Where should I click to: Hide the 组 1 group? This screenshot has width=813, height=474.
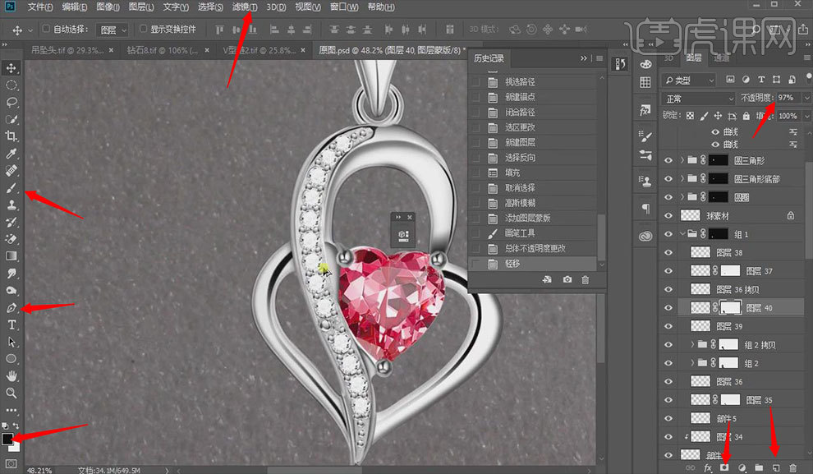668,234
